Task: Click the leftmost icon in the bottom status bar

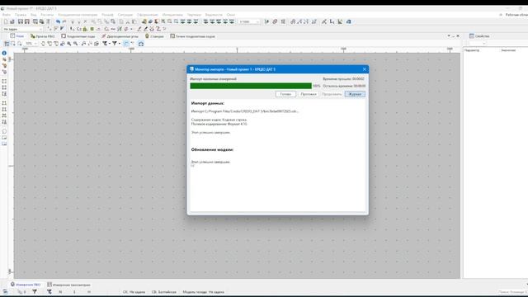Action: tap(5, 291)
